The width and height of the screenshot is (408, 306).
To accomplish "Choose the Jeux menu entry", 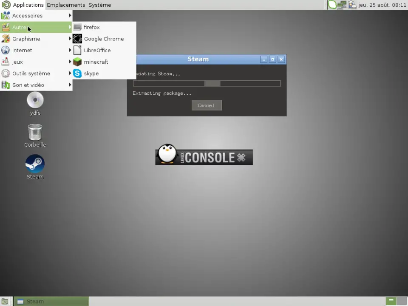I will point(36,62).
